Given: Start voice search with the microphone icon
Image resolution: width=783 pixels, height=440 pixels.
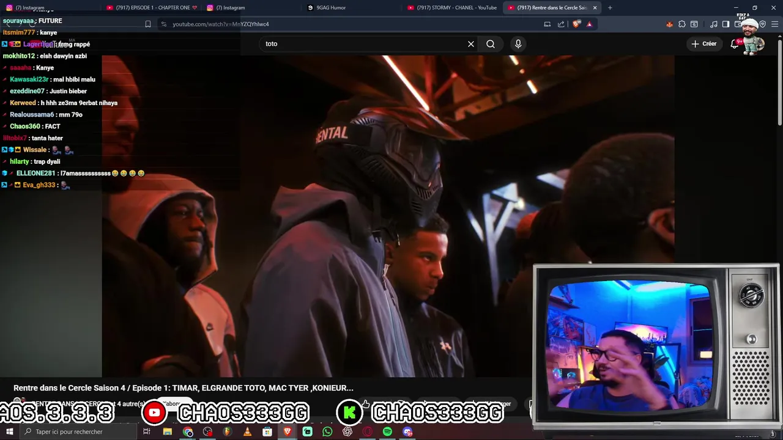Looking at the screenshot, I should (518, 44).
